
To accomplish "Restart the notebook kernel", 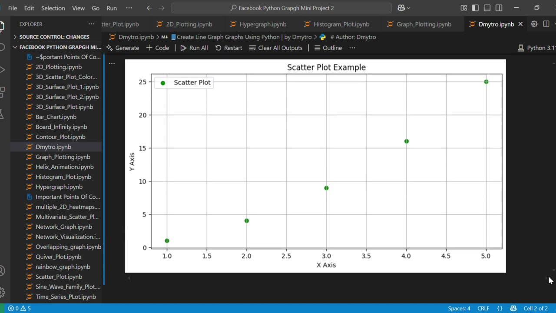I will tap(228, 48).
